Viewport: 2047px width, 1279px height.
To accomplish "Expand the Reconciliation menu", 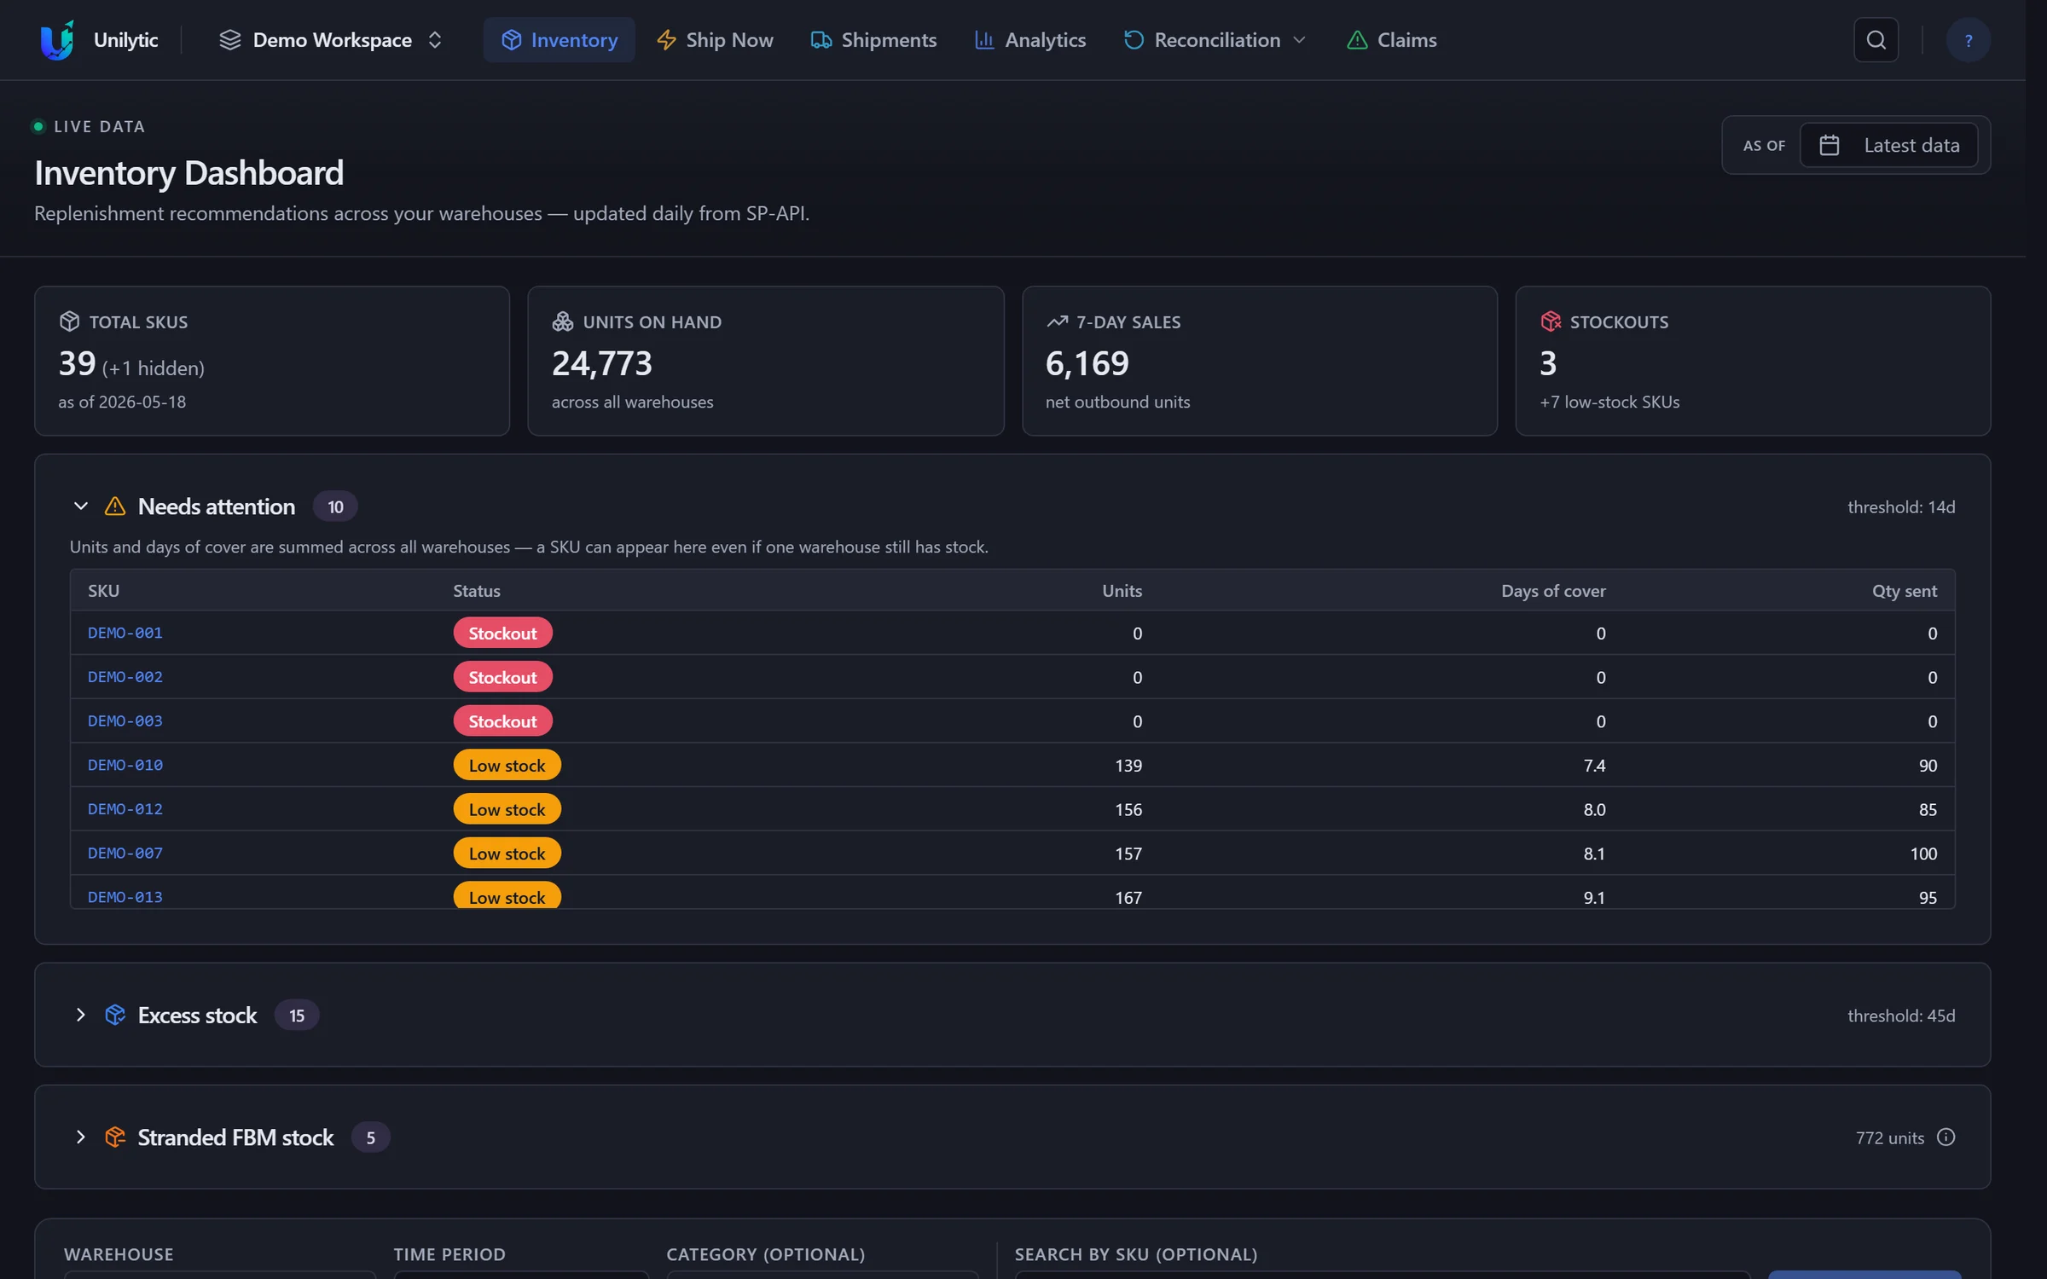I will (1215, 40).
